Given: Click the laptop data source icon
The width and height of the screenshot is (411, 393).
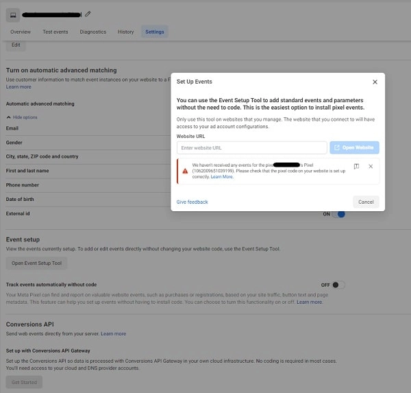Looking at the screenshot, I should point(13,14).
